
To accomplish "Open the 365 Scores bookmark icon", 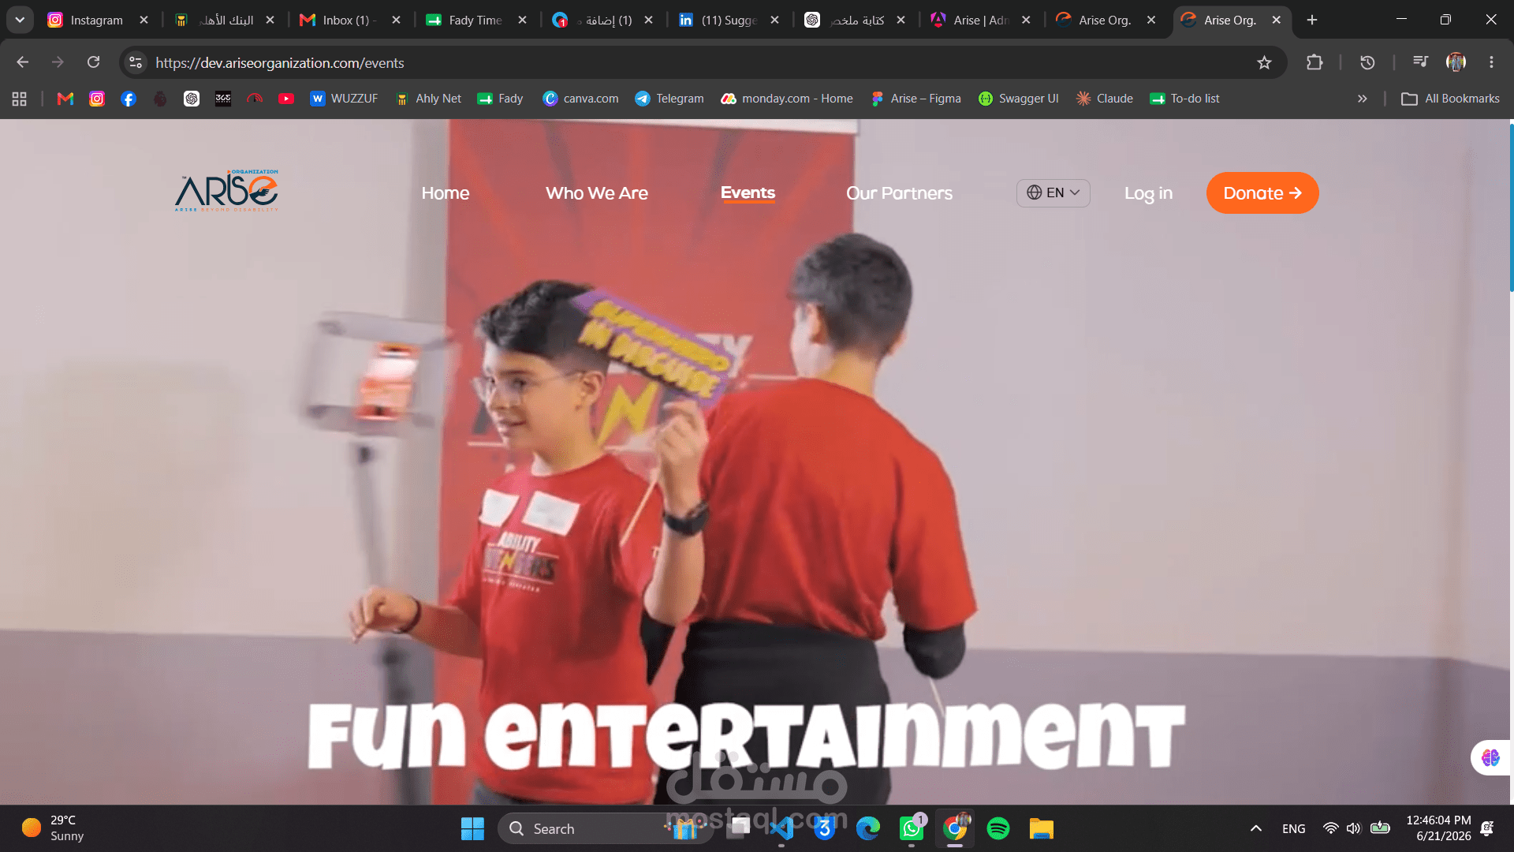I will [223, 99].
